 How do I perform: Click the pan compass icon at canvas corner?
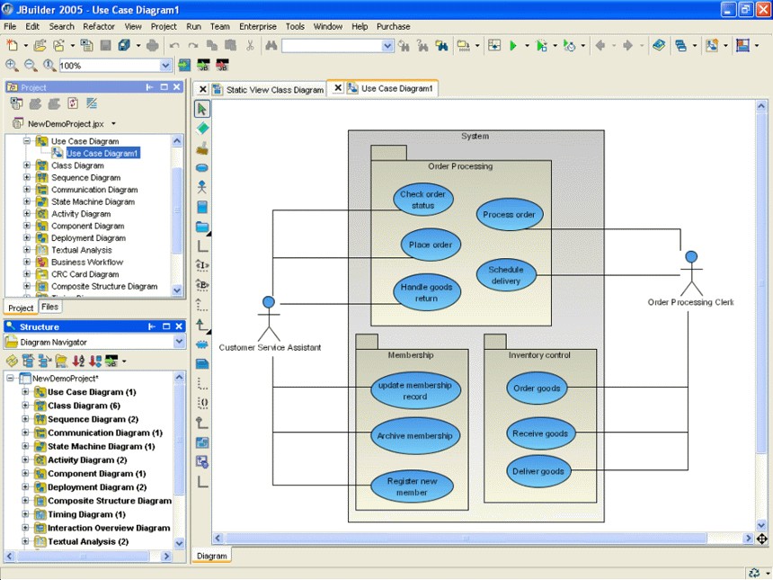coord(761,539)
